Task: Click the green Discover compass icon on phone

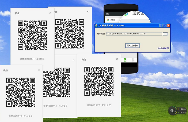Action: (x=125, y=59)
